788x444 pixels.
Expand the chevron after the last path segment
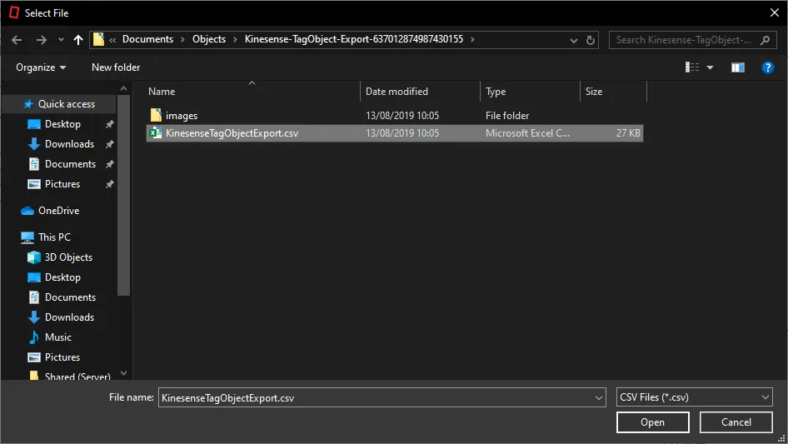(x=472, y=39)
